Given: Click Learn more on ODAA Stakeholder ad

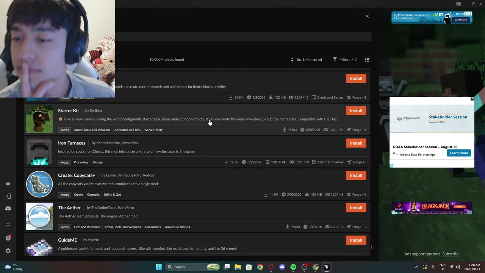Looking at the screenshot, I should point(459,153).
